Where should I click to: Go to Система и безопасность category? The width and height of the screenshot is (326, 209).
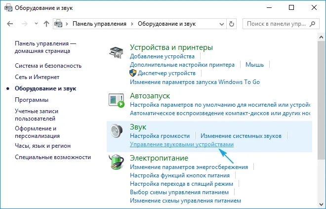pos(48,66)
